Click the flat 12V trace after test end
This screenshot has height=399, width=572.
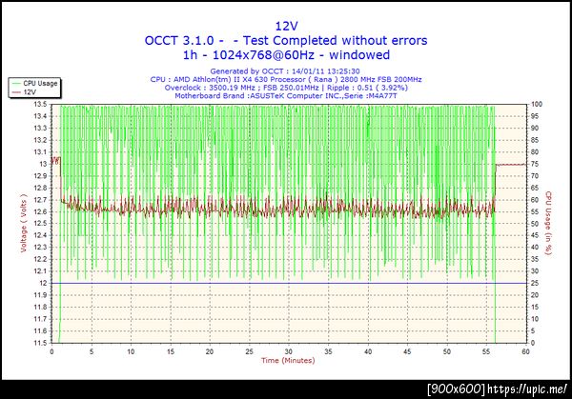(511, 165)
